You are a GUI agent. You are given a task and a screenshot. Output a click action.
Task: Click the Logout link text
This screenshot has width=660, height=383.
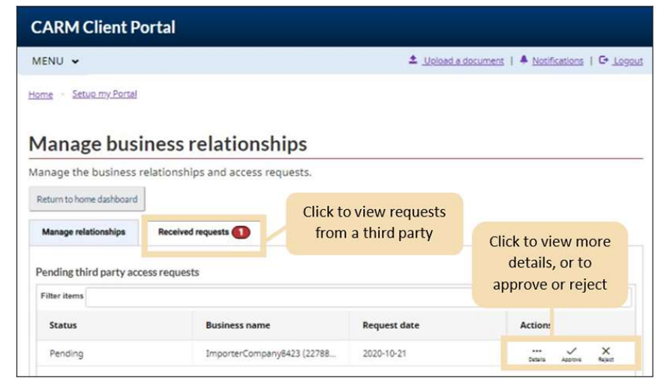coord(628,61)
